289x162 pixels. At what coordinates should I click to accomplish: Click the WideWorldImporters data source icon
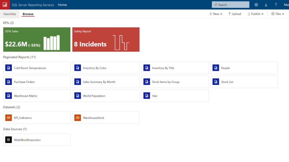click(x=8, y=140)
